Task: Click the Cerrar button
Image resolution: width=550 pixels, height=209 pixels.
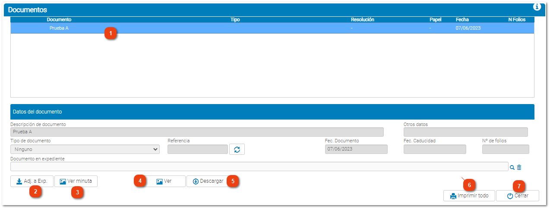Action: [518, 196]
